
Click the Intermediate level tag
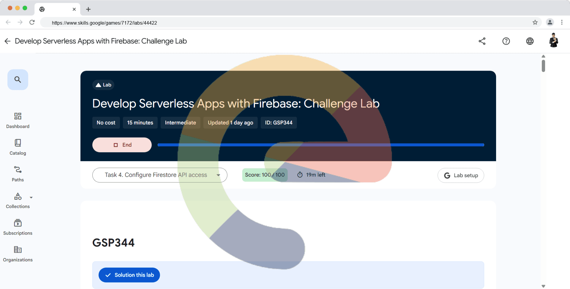click(180, 123)
